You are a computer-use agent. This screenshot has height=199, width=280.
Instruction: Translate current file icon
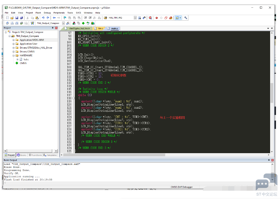coord(7,23)
